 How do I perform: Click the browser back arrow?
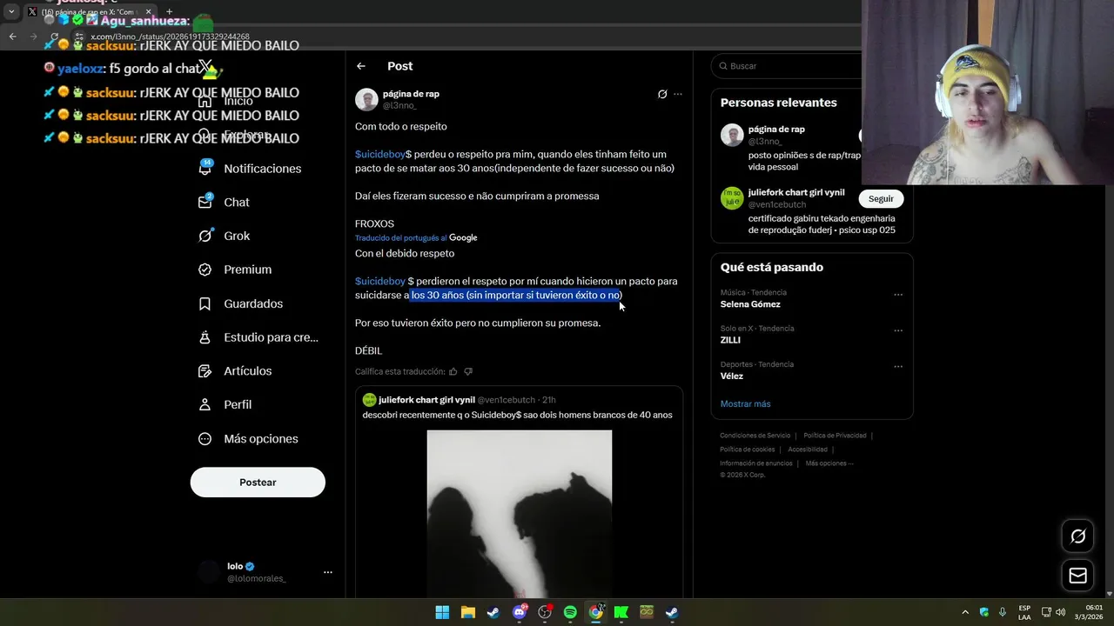click(12, 37)
